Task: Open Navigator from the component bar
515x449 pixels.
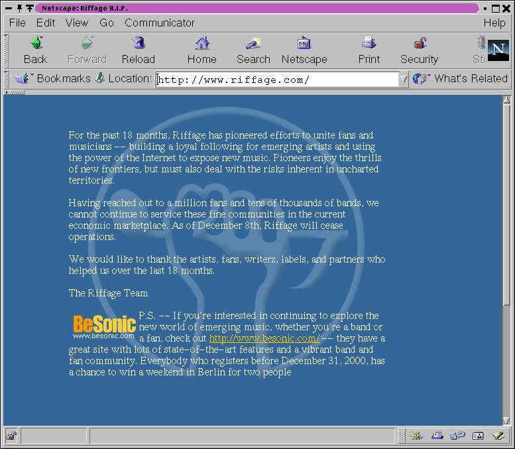Action: pyautogui.click(x=416, y=436)
